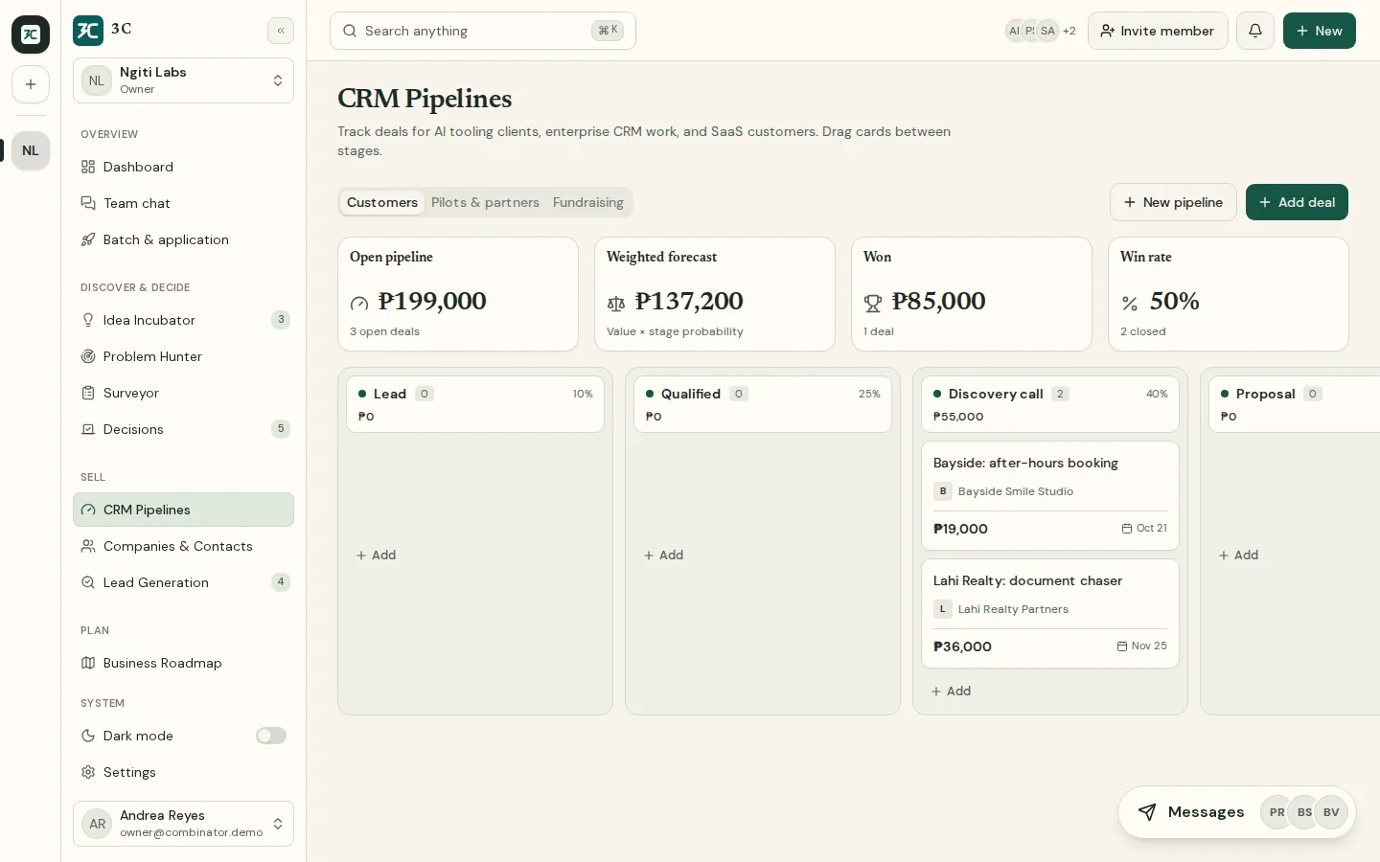This screenshot has width=1380, height=862.
Task: Select CRM Pipelines in the sidebar
Action: [x=183, y=510]
